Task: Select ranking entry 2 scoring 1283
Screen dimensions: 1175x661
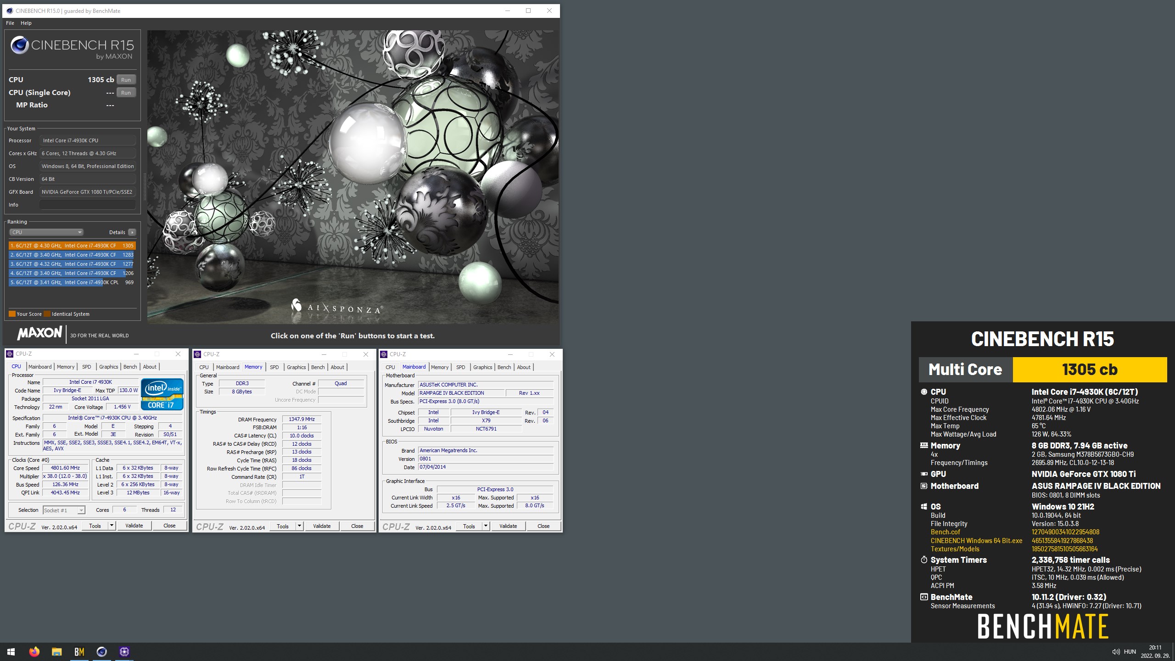Action: point(72,255)
